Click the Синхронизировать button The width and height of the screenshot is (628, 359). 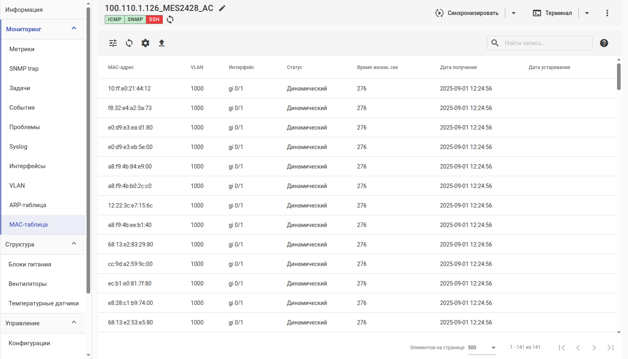[467, 13]
